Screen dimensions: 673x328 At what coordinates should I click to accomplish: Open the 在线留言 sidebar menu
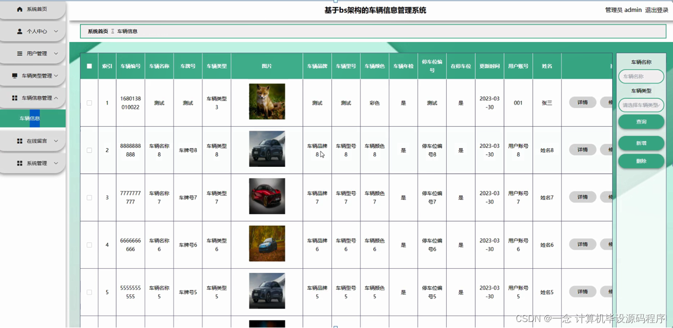point(33,141)
